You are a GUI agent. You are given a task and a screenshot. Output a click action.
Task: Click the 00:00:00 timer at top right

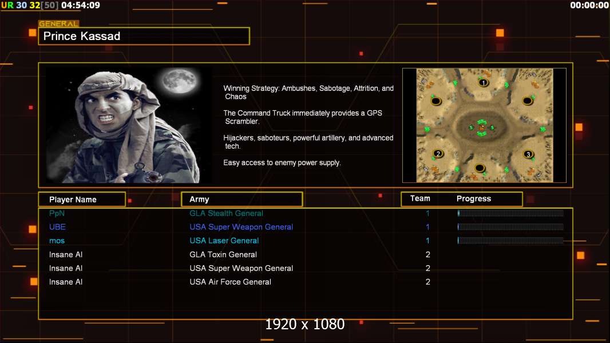[x=589, y=5]
